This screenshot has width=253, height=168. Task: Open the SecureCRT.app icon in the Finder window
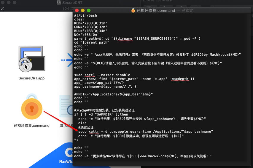click(x=32, y=59)
